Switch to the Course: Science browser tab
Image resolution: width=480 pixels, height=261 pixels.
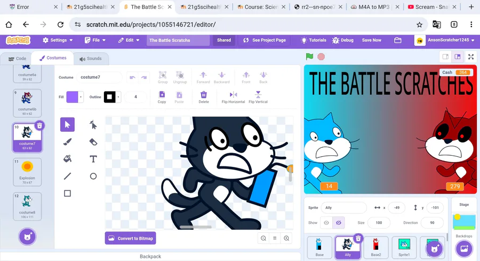tap(261, 7)
